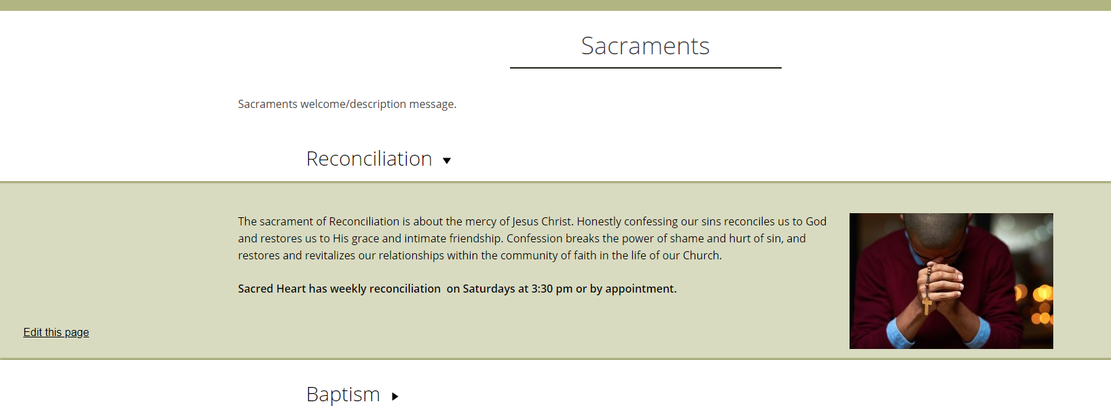The width and height of the screenshot is (1111, 406).
Task: Collapse the Reconciliation section arrow
Action: click(x=447, y=161)
